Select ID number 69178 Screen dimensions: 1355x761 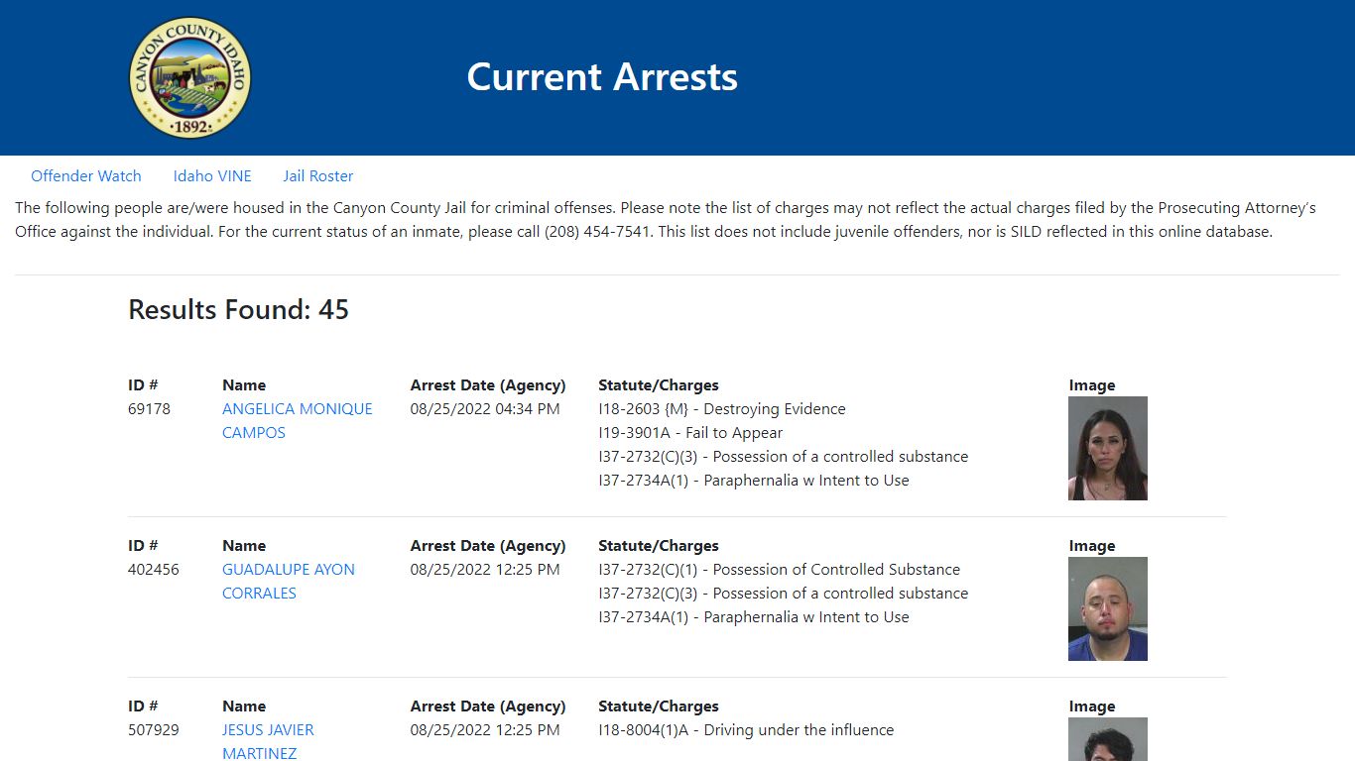[x=149, y=409]
